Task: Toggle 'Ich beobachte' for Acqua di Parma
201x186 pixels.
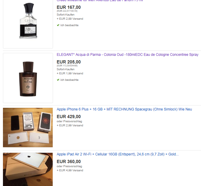Action: click(69, 80)
